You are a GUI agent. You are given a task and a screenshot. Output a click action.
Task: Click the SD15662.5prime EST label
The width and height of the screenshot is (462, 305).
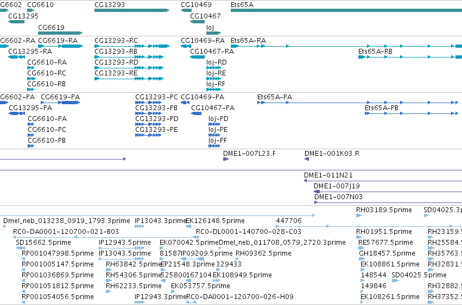click(43, 243)
